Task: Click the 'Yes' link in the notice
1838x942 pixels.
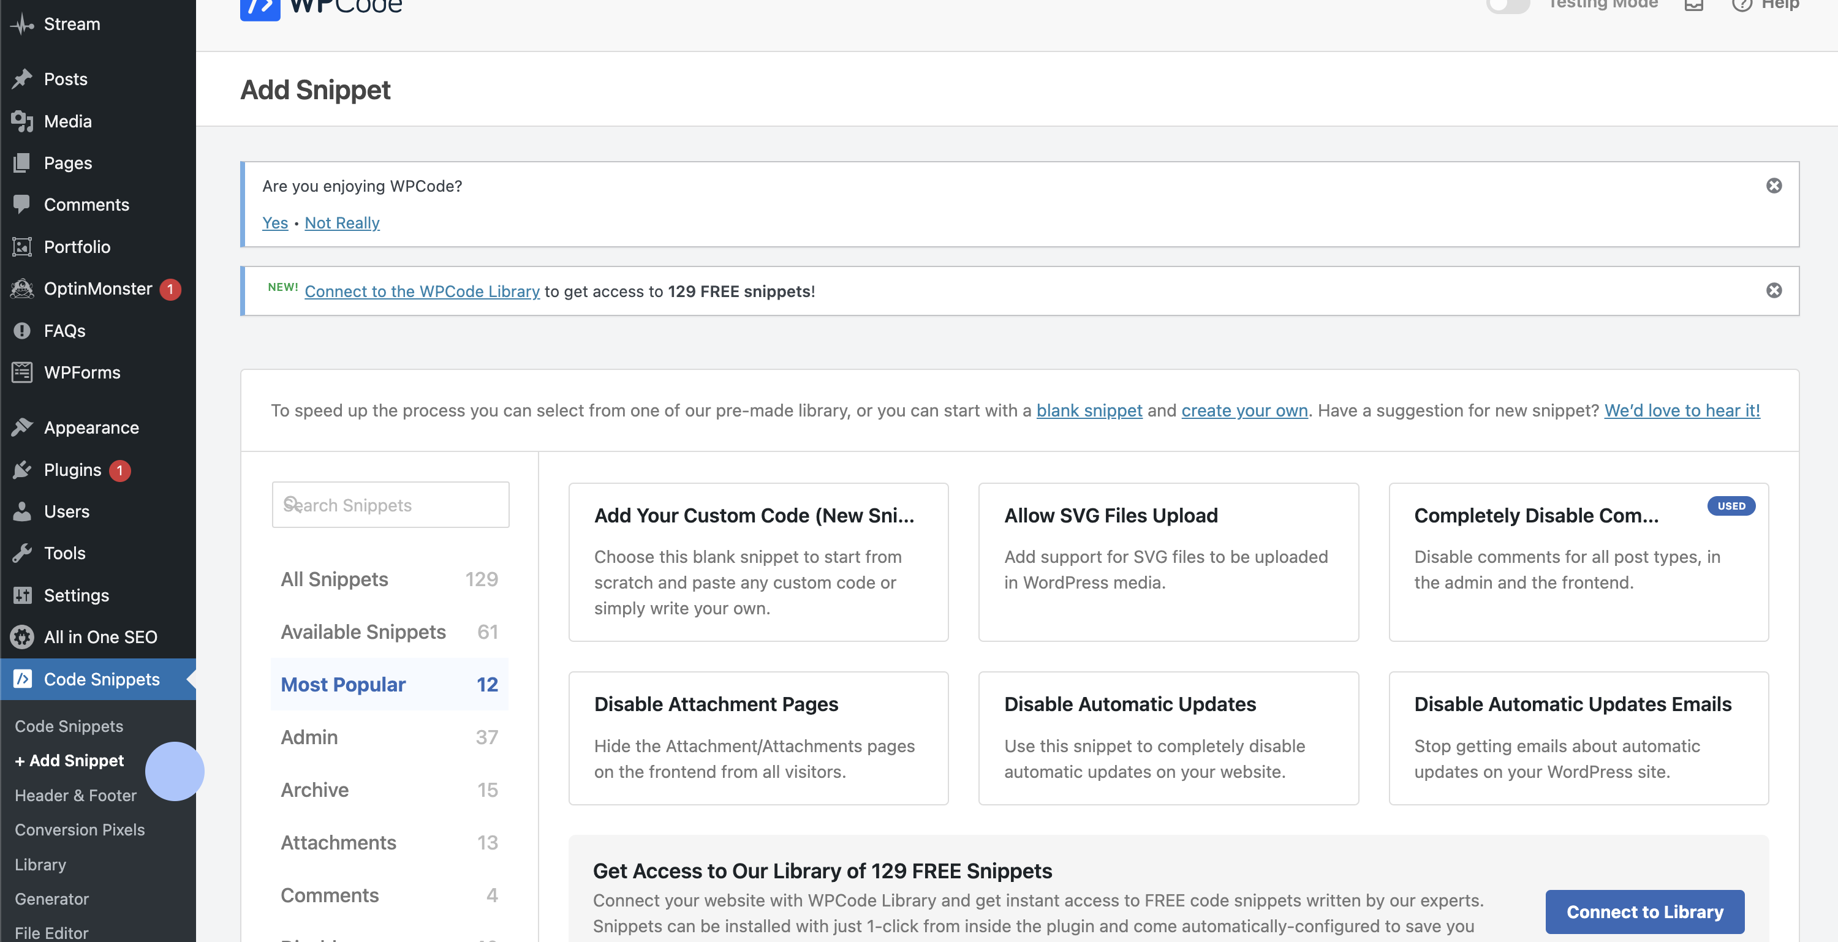Action: pos(274,223)
